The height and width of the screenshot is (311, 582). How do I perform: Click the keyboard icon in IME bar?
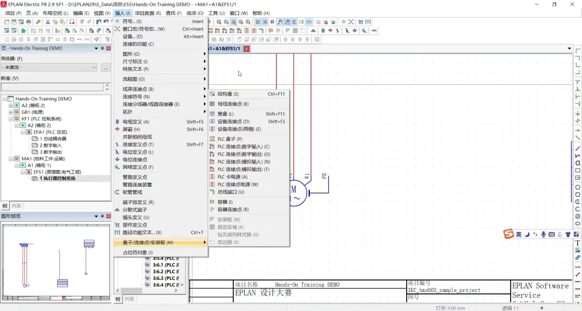(x=552, y=234)
